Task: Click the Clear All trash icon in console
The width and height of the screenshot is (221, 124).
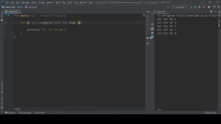Action: [152, 37]
